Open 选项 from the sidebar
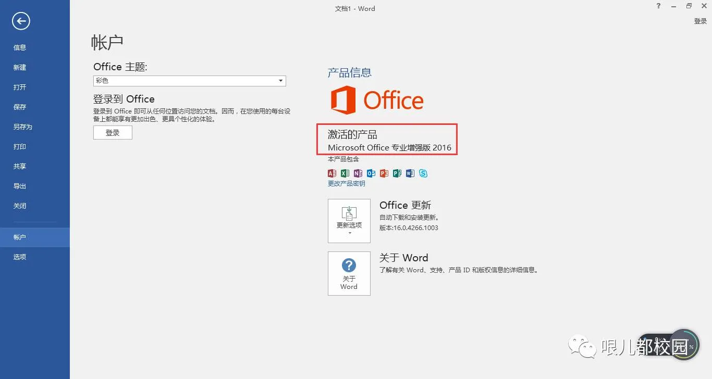The image size is (712, 379). (x=35, y=257)
